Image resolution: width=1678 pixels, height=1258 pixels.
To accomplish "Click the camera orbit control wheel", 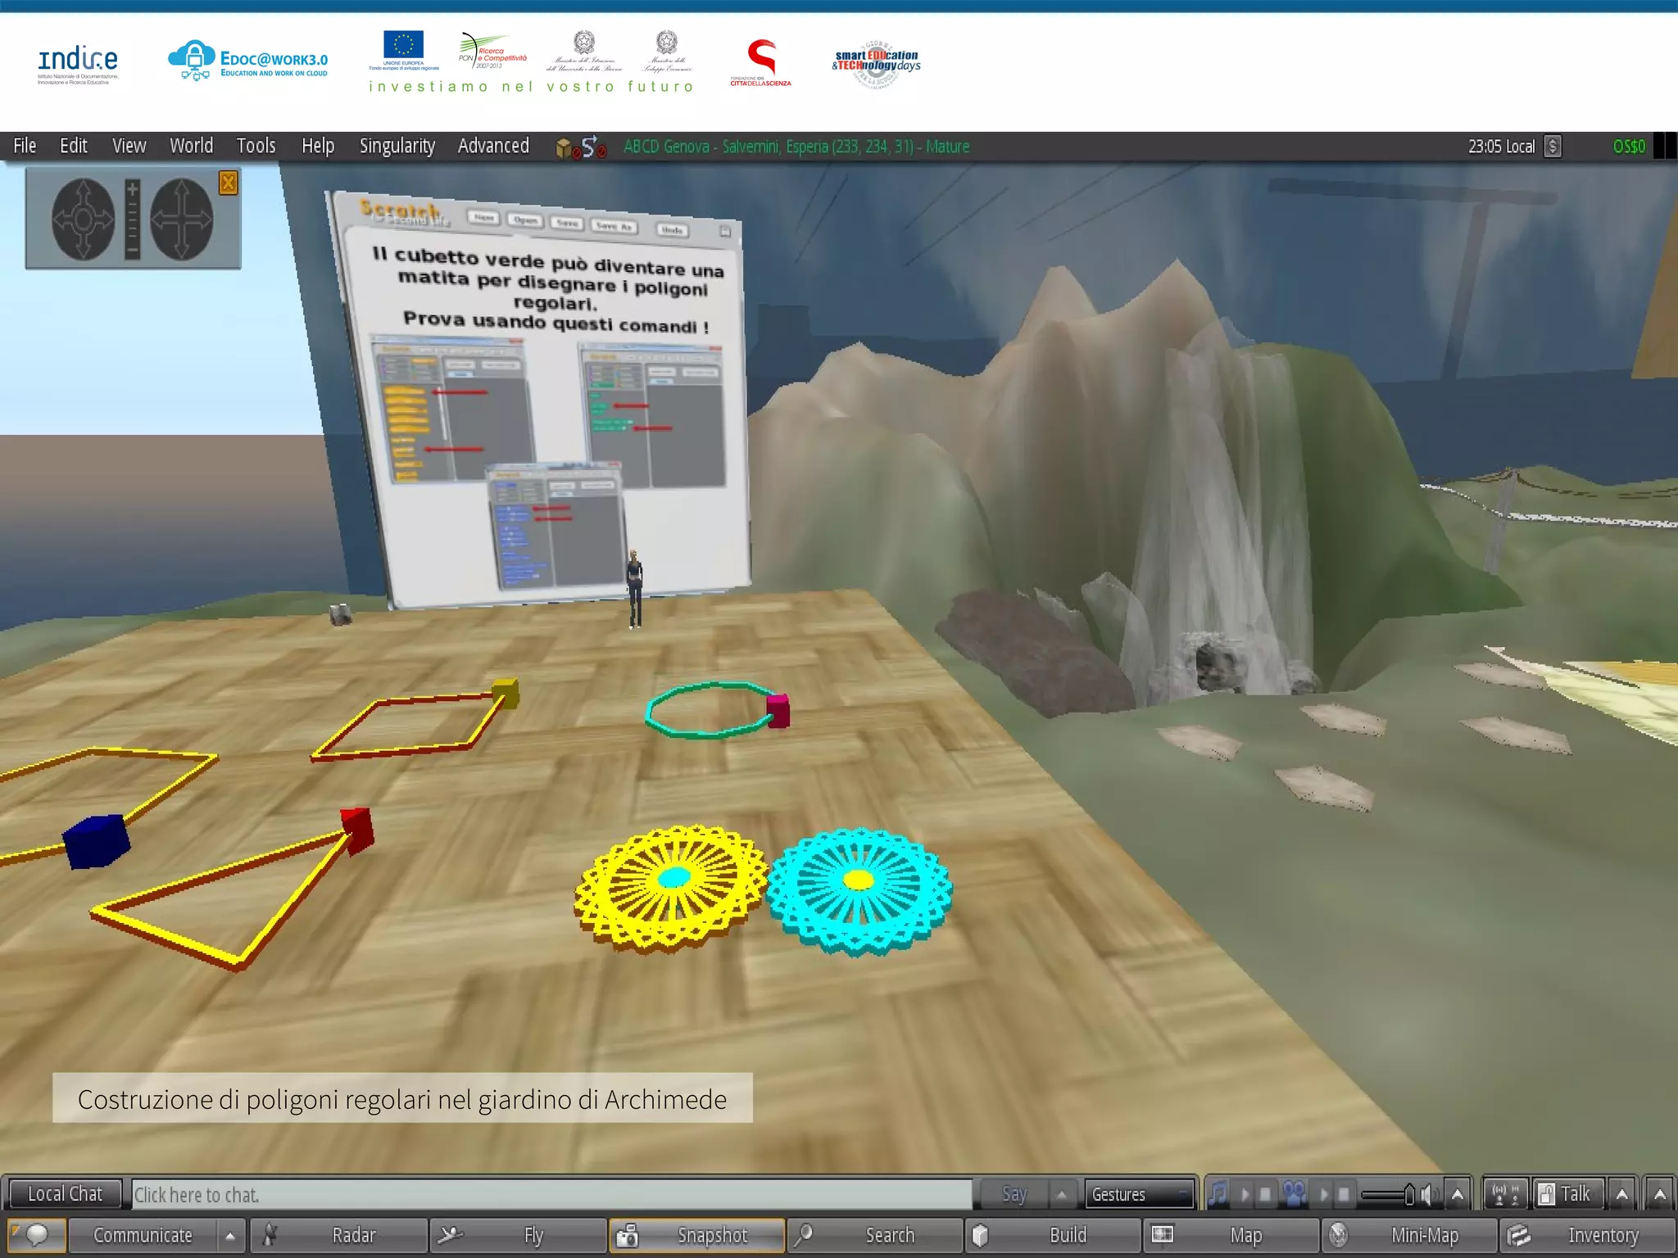I will (83, 219).
